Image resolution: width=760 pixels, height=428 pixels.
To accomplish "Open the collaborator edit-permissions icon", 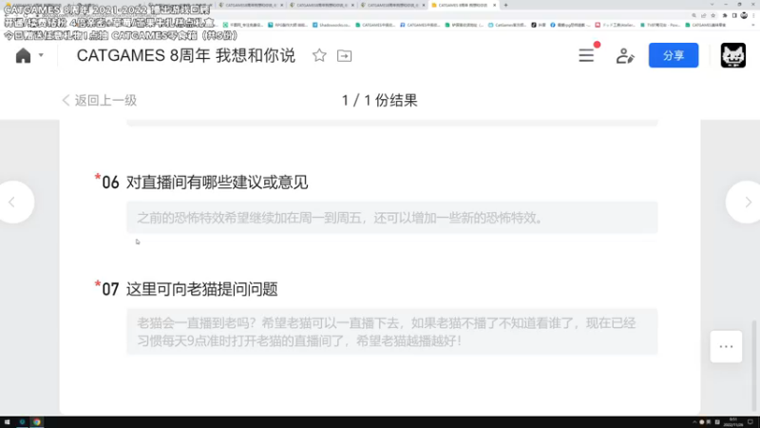I will pos(625,56).
